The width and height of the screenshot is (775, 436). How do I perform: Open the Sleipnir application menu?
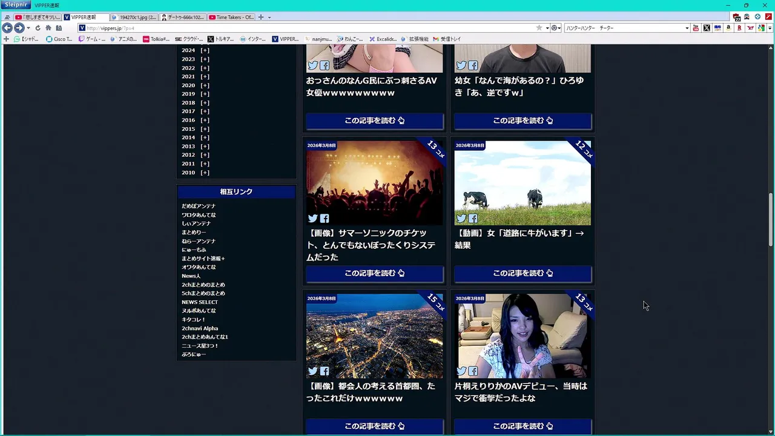(16, 5)
